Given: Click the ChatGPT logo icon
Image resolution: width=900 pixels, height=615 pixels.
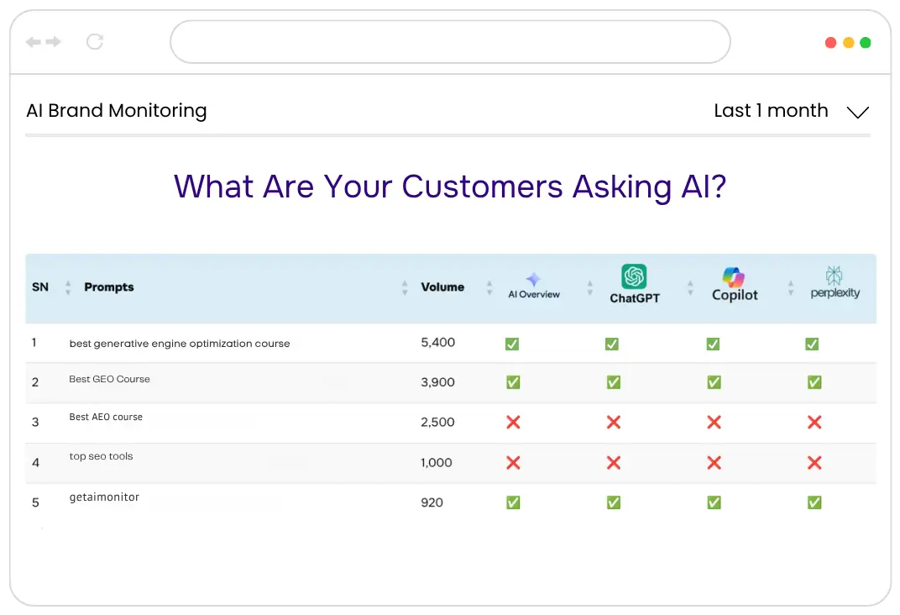Looking at the screenshot, I should [634, 276].
